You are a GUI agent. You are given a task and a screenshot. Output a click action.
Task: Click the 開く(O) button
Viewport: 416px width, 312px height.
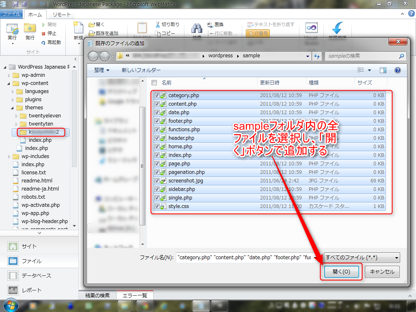click(x=341, y=272)
